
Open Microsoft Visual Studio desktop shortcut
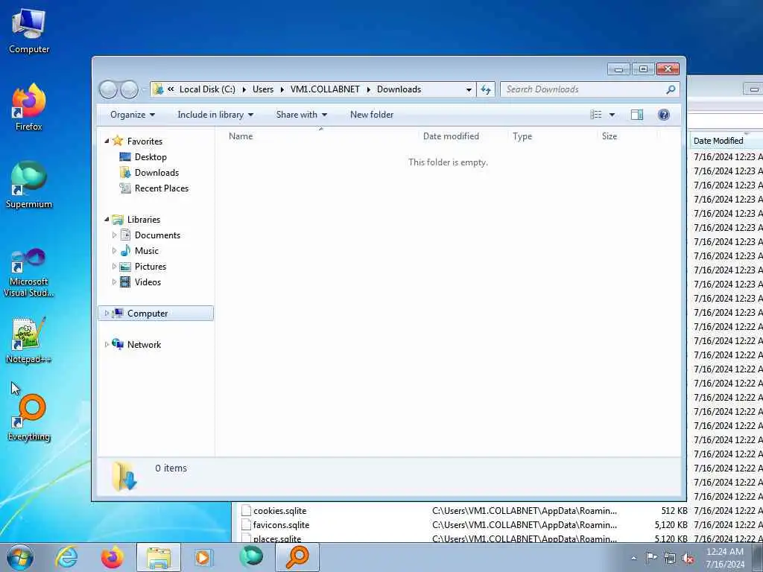[x=29, y=273]
